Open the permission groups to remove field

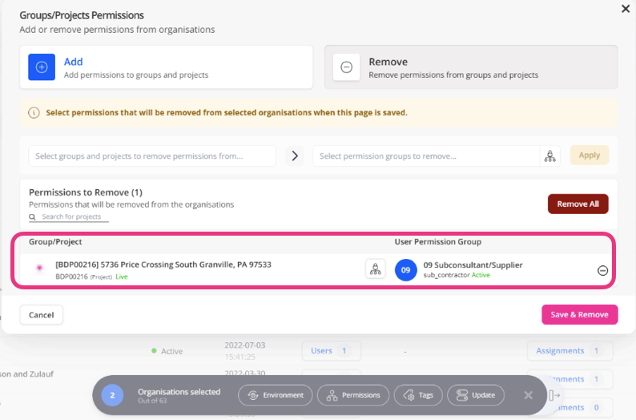pyautogui.click(x=426, y=155)
